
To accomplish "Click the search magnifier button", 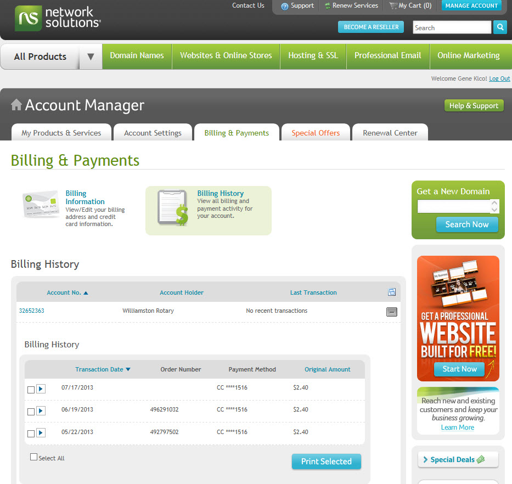I will click(500, 27).
